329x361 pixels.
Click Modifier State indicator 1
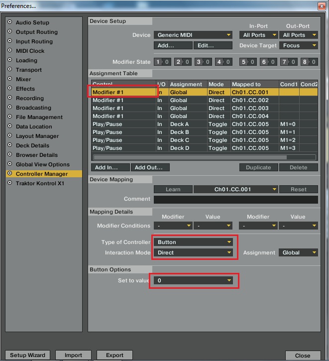pyautogui.click(x=162, y=62)
